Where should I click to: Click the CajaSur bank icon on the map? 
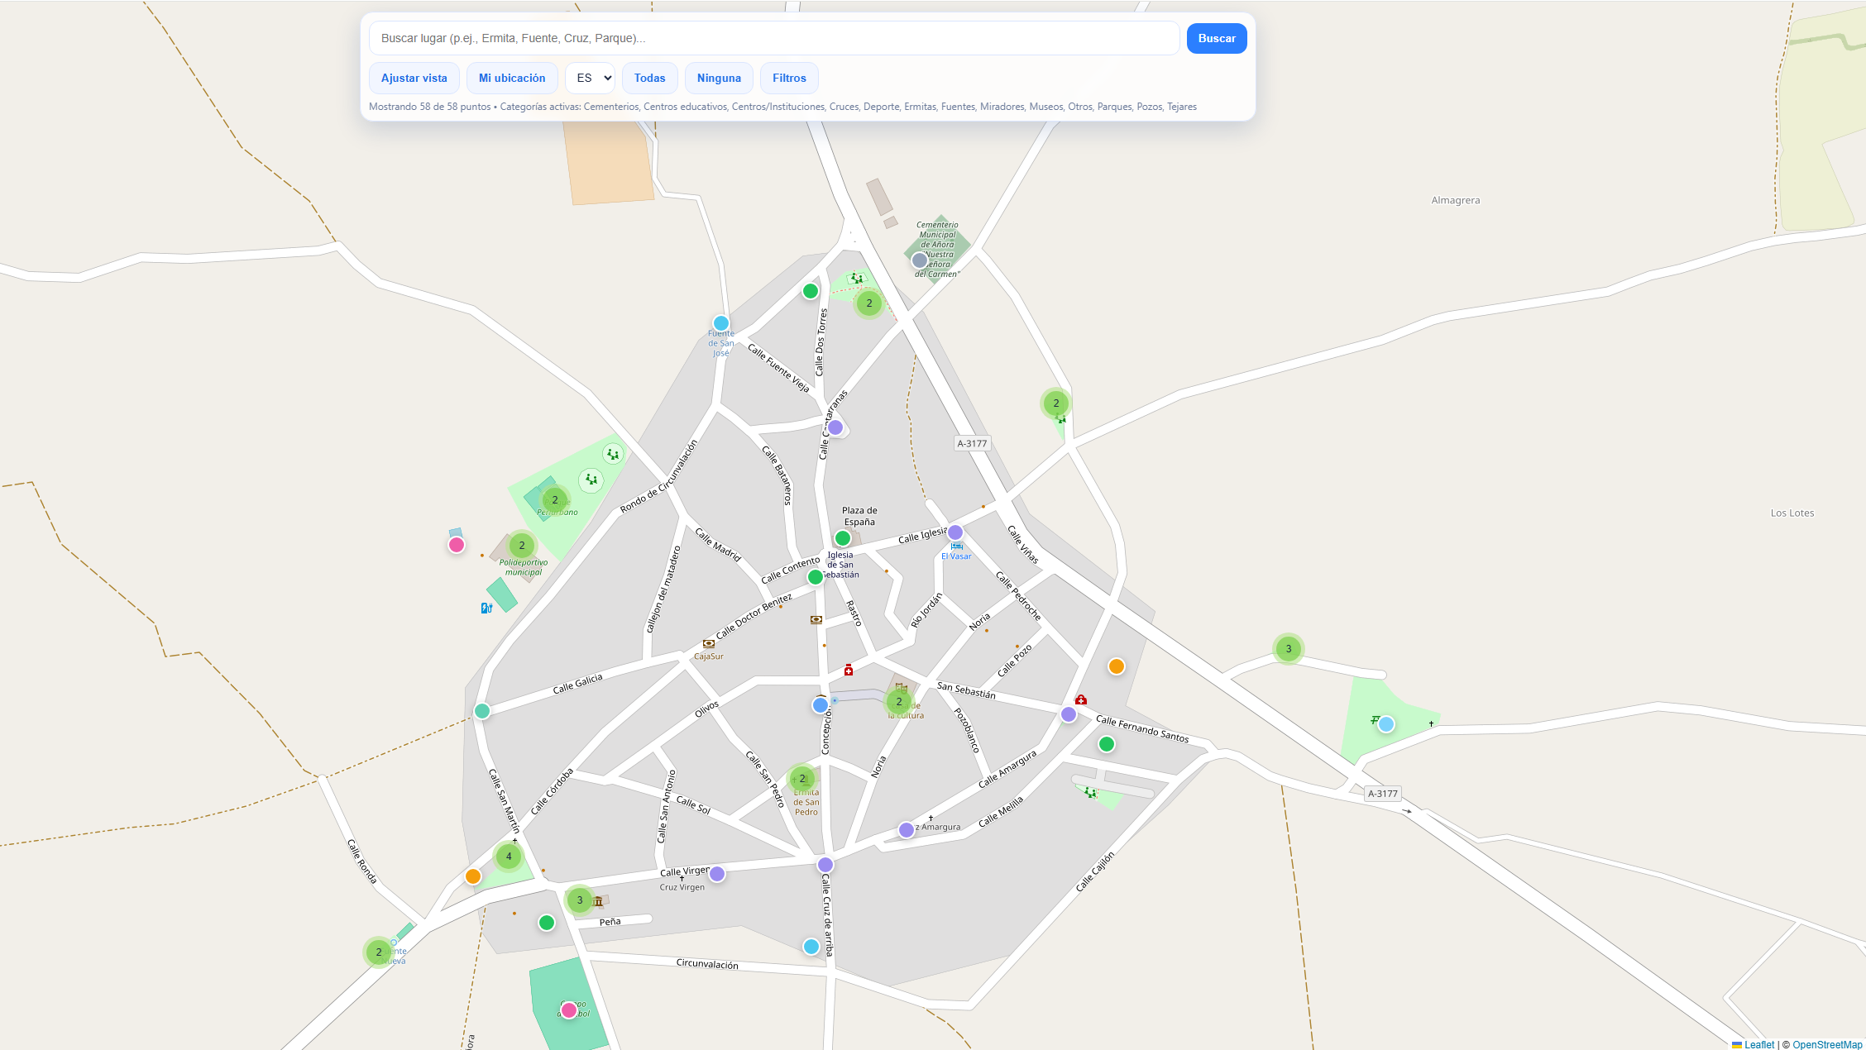pyautogui.click(x=709, y=642)
